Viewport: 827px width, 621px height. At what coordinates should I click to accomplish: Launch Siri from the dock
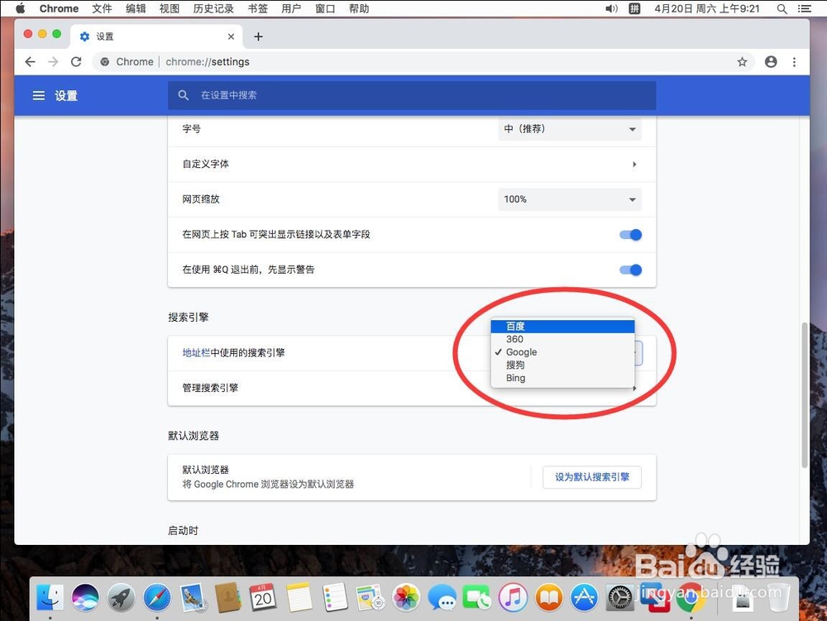[85, 597]
